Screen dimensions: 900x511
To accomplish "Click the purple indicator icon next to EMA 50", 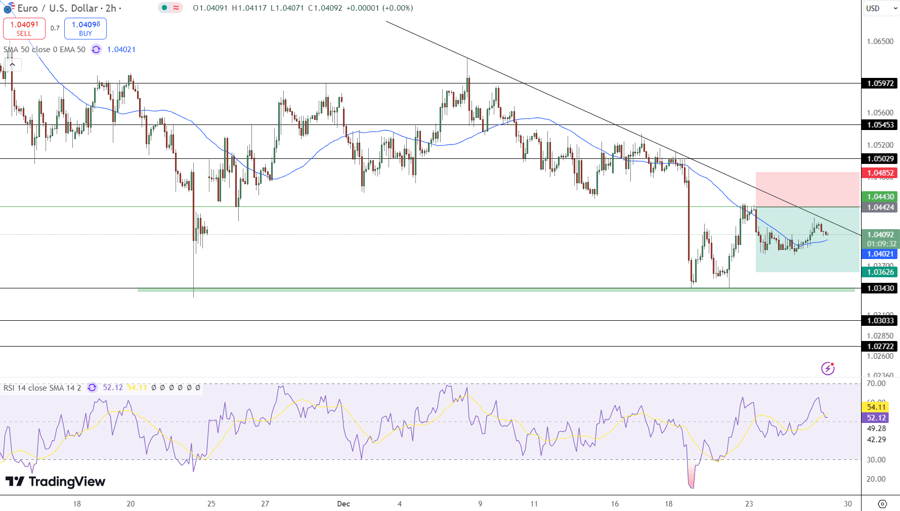I will click(96, 50).
